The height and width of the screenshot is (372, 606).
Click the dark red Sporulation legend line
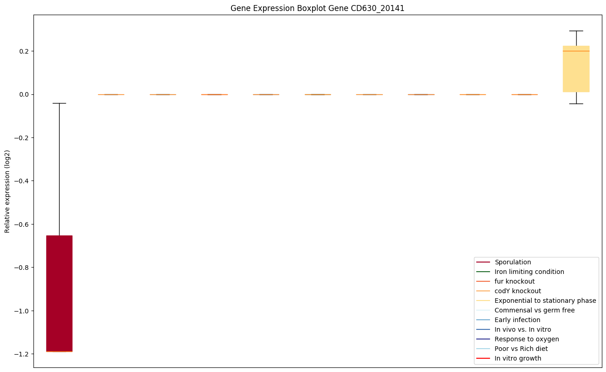(x=483, y=262)
